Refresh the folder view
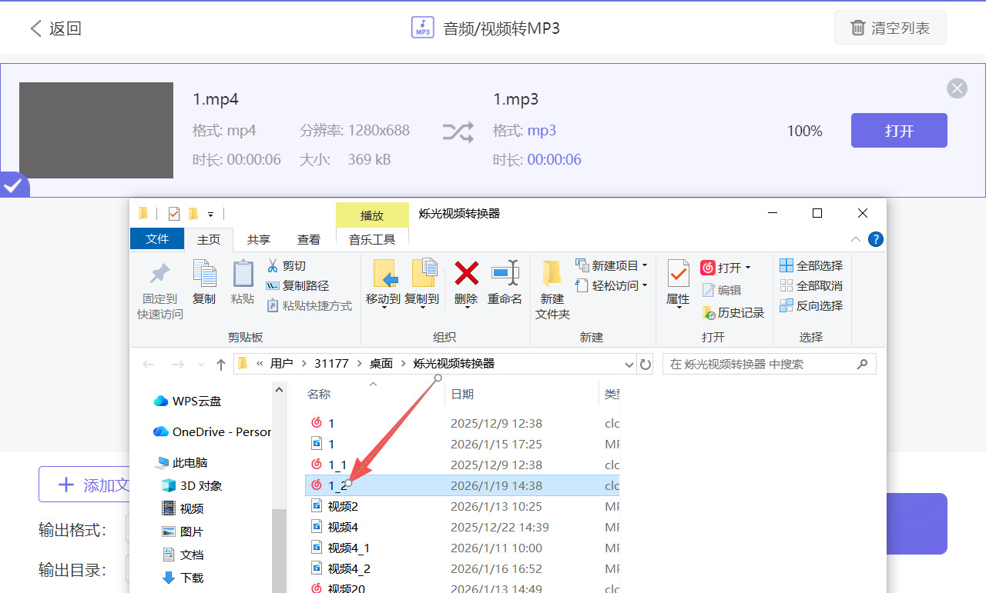This screenshot has height=593, width=986. click(646, 364)
